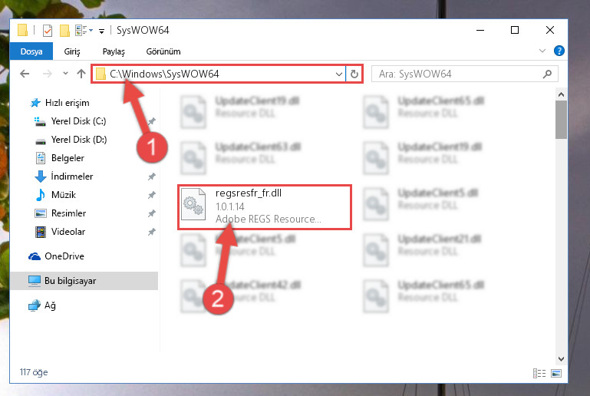Open the Windows Explorer help icon

(559, 51)
